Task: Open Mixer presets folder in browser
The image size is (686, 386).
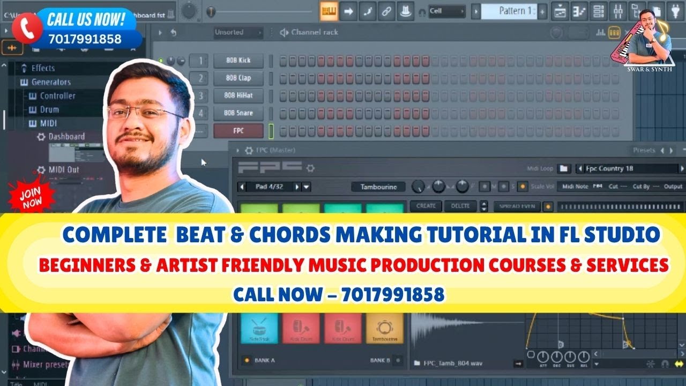Action: coord(40,365)
